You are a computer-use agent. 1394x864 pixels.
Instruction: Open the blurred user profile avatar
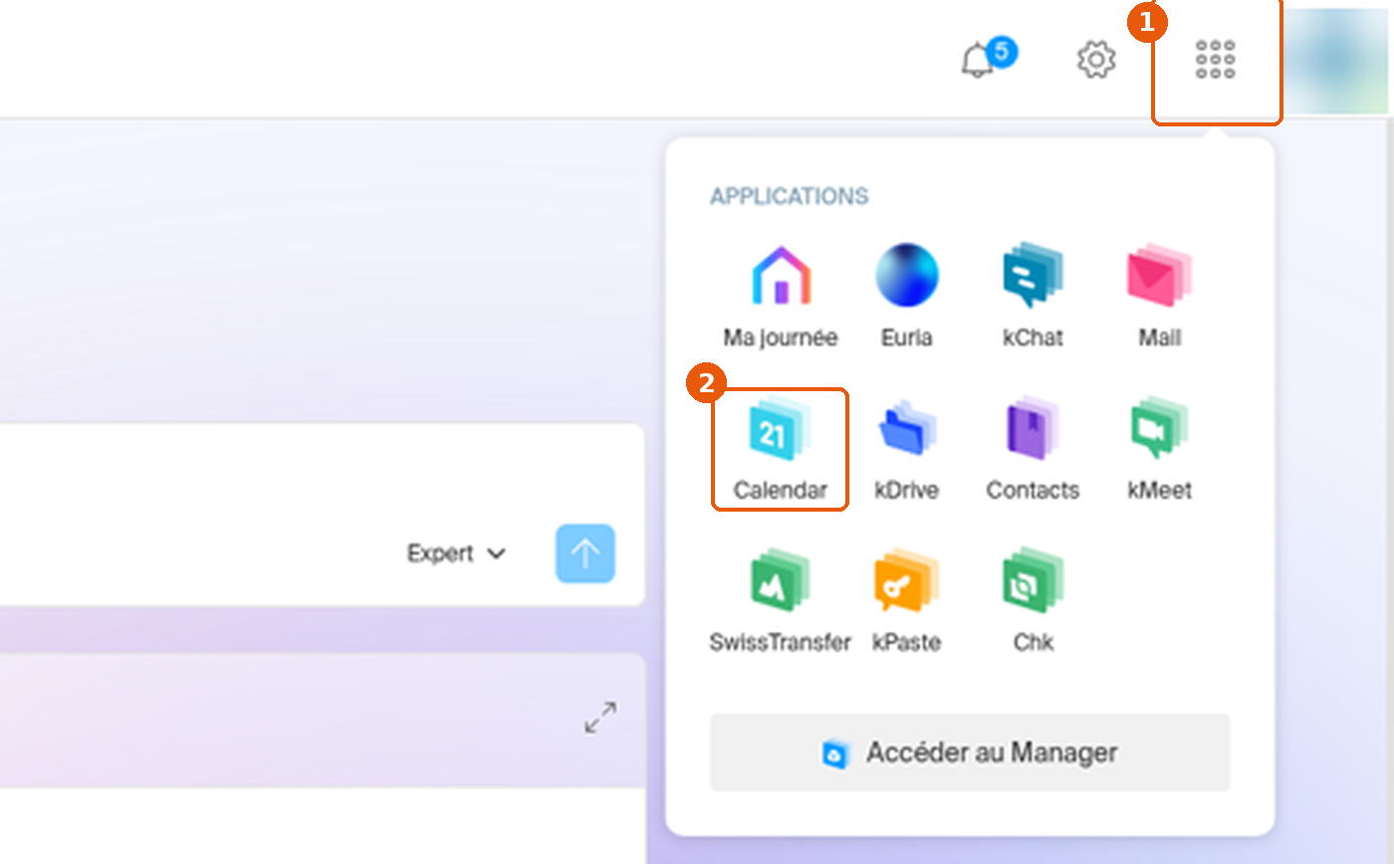click(x=1338, y=59)
